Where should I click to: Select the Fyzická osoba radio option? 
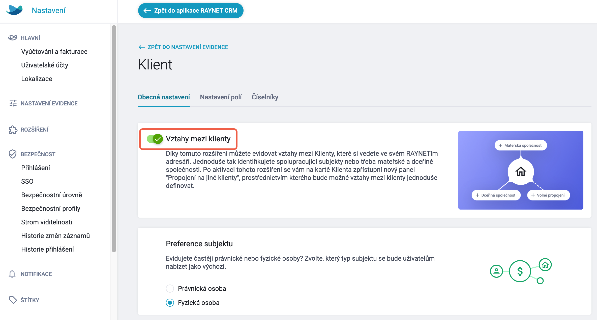coord(170,303)
